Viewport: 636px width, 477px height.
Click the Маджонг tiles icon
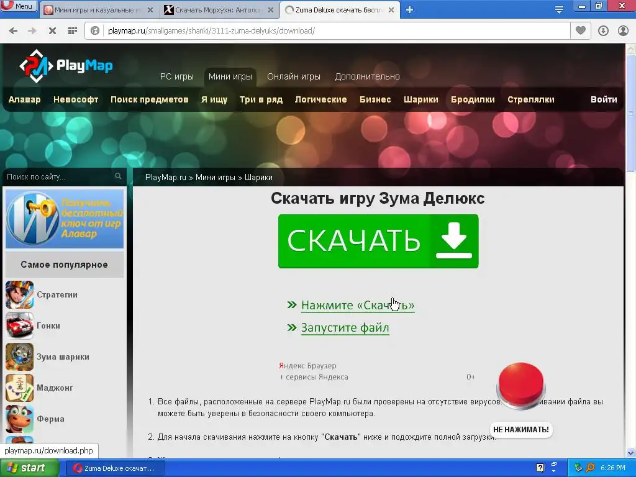[x=19, y=388]
